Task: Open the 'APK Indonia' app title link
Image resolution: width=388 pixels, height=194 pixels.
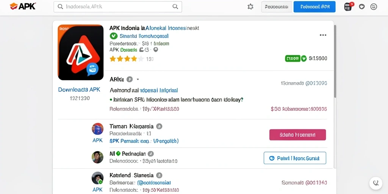Action: (154, 28)
